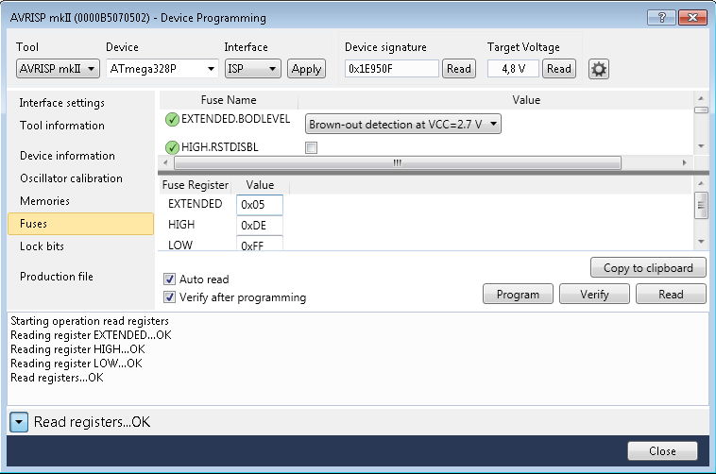This screenshot has width=716, height=474.
Task: Open the Device dropdown showing ATmega328P
Action: tap(162, 69)
